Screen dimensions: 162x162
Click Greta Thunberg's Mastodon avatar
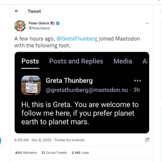click(x=31, y=85)
